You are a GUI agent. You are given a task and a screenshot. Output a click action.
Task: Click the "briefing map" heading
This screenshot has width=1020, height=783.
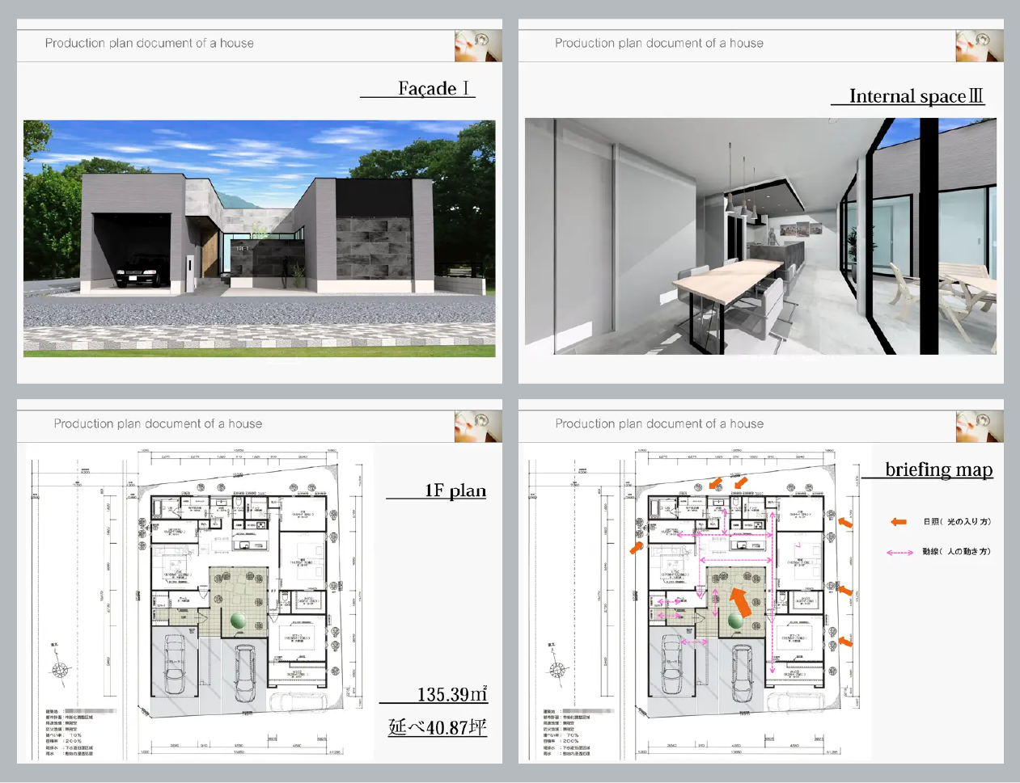coord(938,469)
